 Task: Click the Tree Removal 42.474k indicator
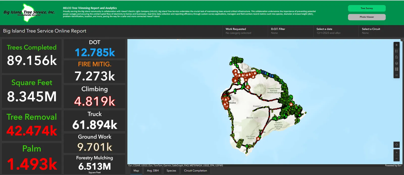(x=32, y=125)
